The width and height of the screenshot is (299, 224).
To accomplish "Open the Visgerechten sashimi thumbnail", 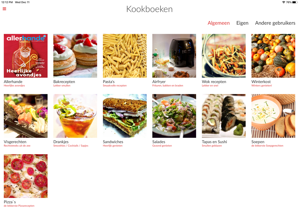I will [x=26, y=116].
